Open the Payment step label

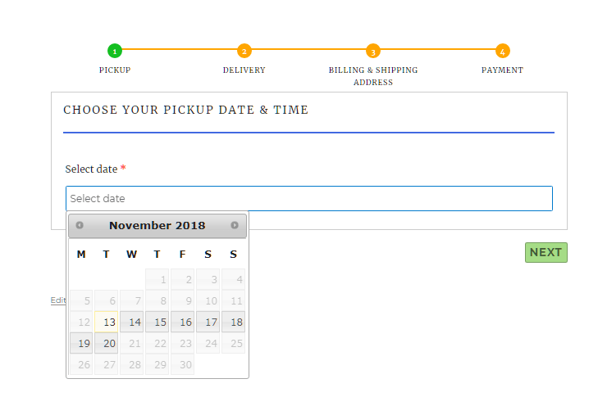tap(502, 70)
